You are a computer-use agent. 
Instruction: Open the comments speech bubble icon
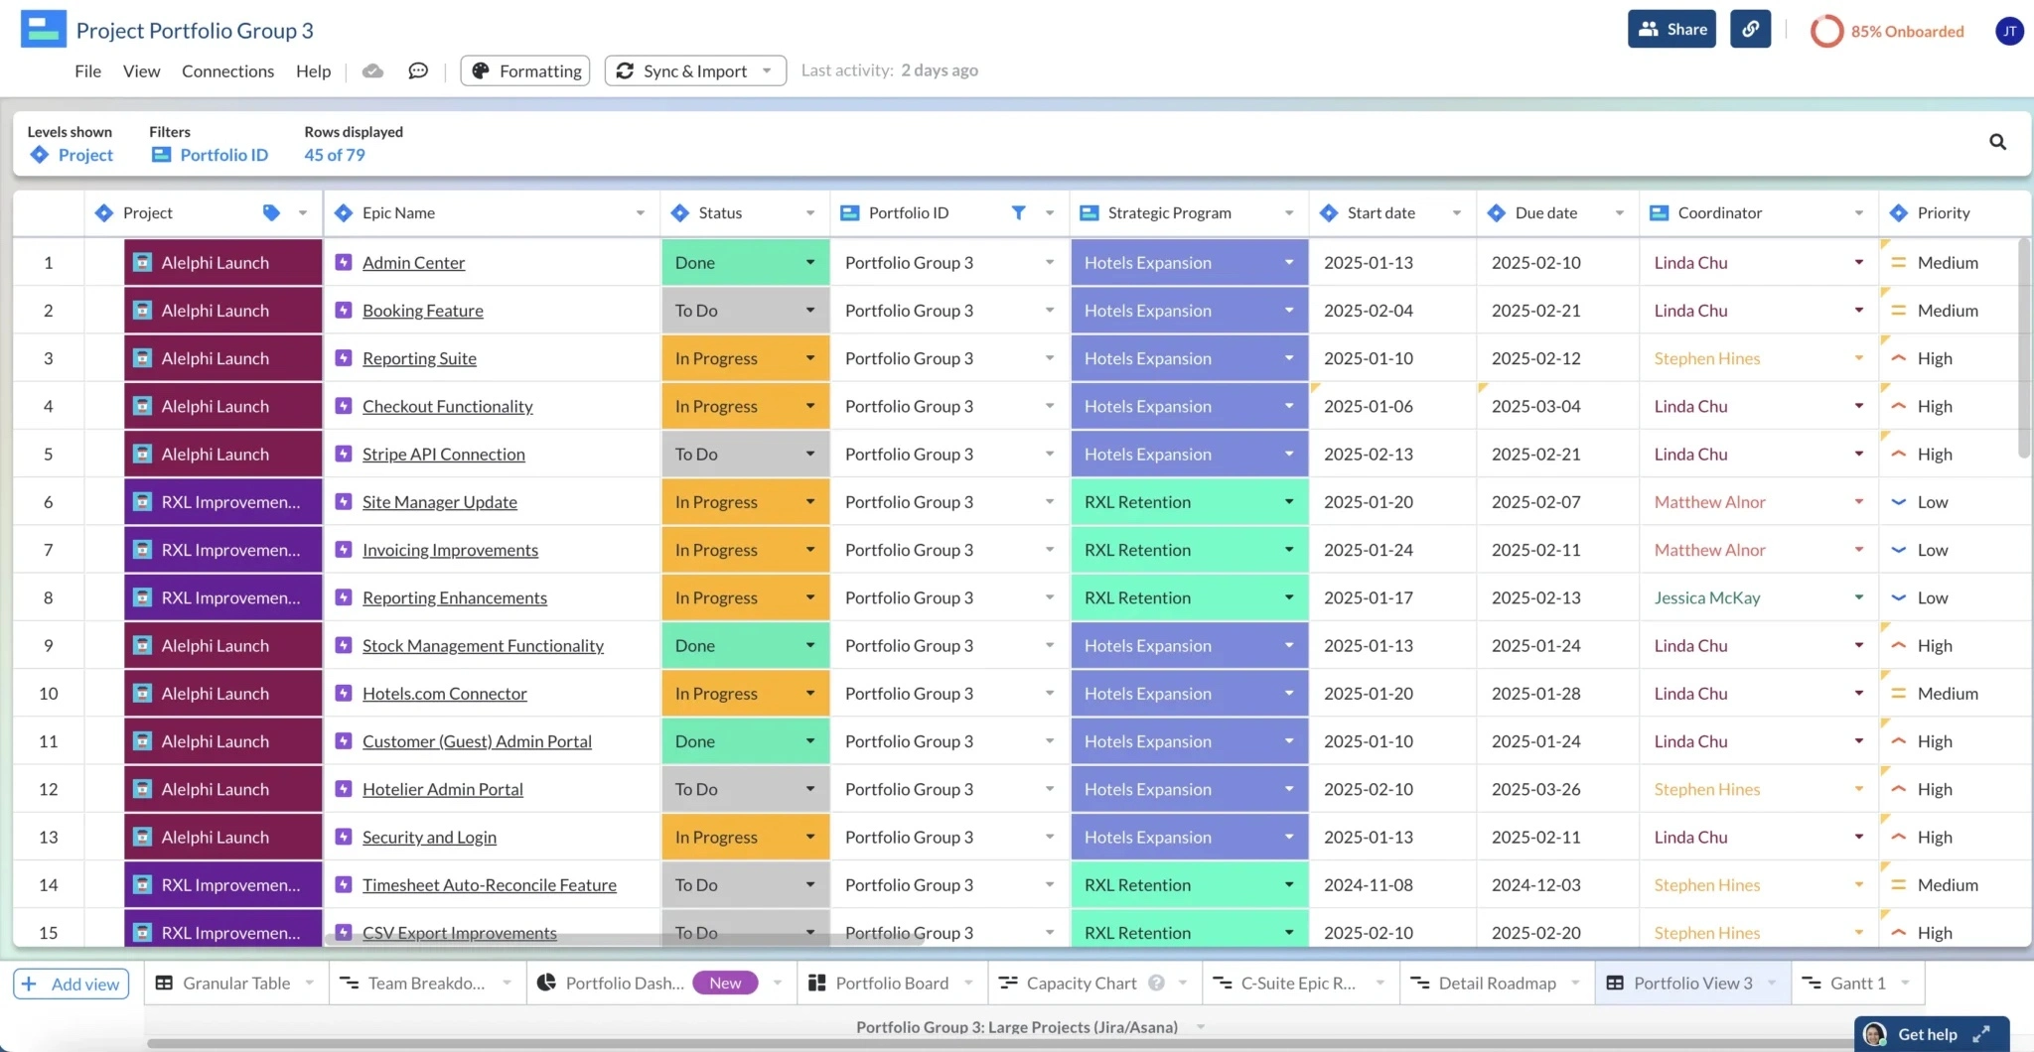tap(418, 70)
